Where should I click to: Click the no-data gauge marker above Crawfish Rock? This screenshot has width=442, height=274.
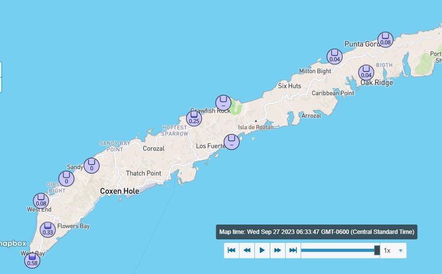point(223,102)
